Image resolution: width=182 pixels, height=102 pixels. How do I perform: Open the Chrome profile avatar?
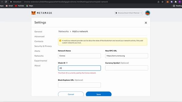click(180, 2)
